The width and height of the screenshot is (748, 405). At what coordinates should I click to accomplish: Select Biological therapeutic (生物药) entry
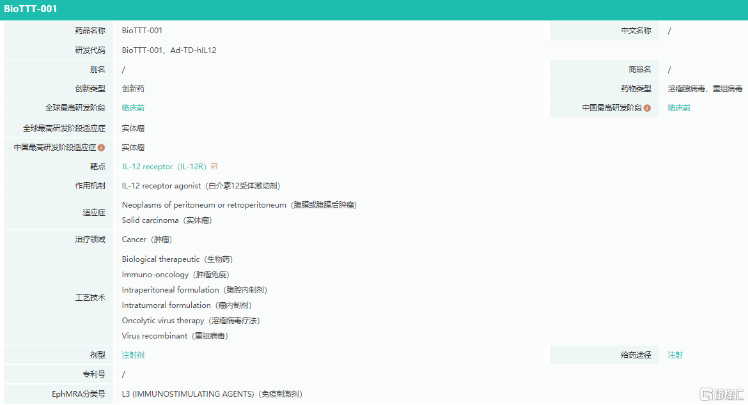point(177,259)
